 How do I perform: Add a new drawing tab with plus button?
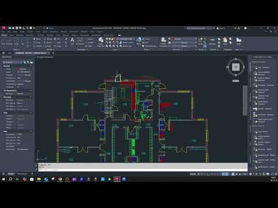[x=53, y=53]
